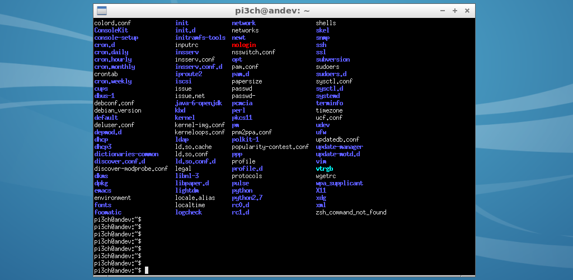
Task: Click the cron.daily directory name
Action: (x=111, y=52)
